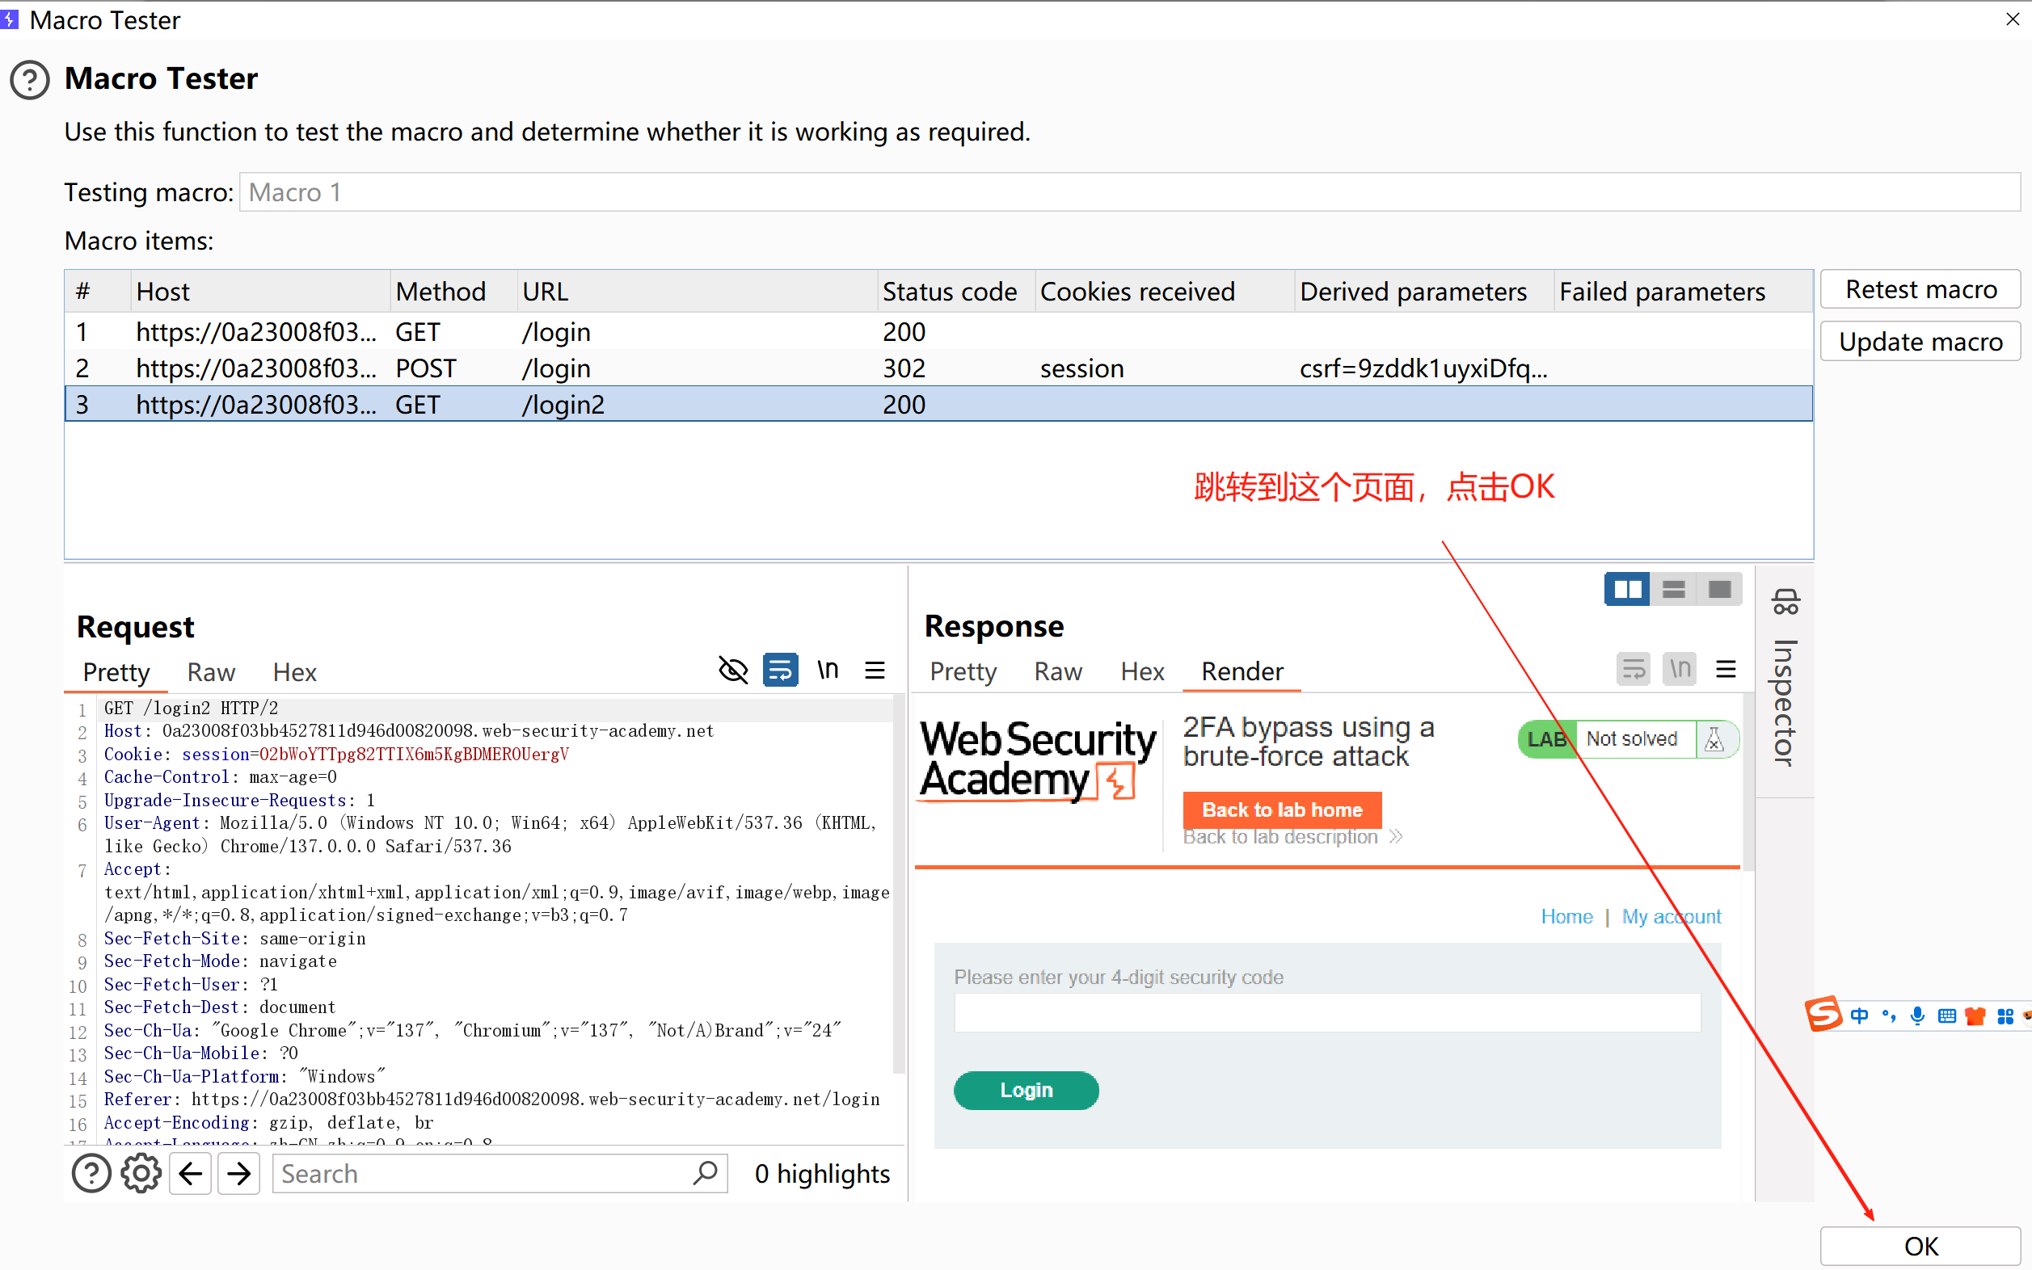This screenshot has width=2032, height=1270.
Task: Select stacked horizontal layout icon
Action: coord(1673,590)
